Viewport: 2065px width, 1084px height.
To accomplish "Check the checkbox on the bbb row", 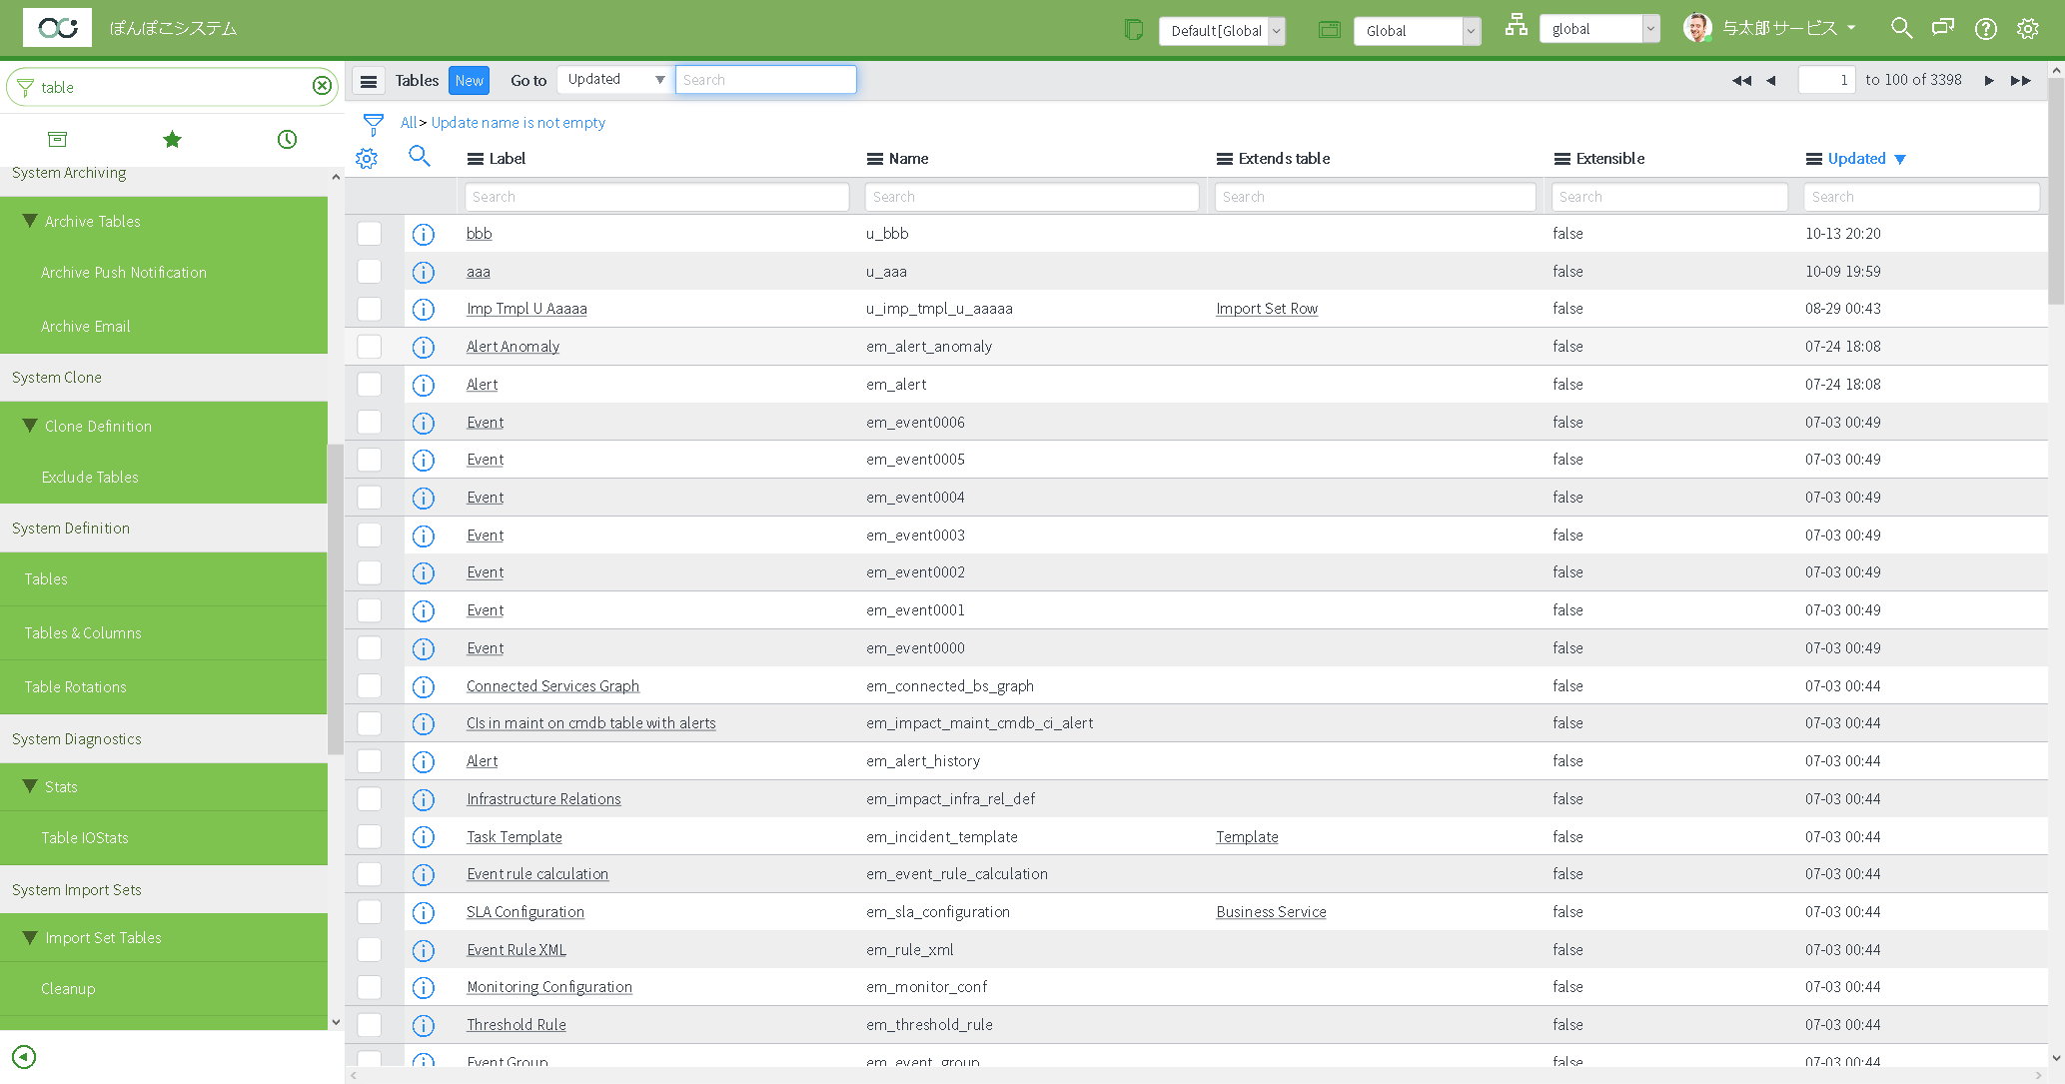I will 369,234.
